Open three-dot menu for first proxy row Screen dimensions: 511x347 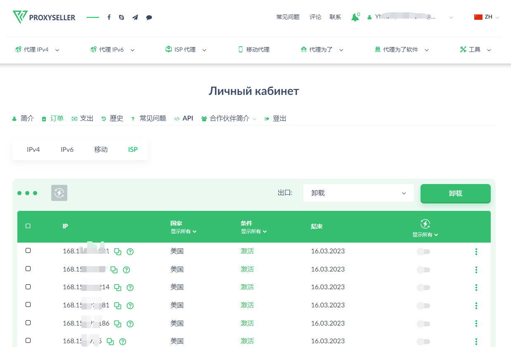click(x=476, y=252)
